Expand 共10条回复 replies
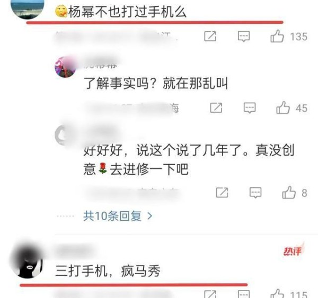Screen dimensions: 318x298 [x=118, y=216]
